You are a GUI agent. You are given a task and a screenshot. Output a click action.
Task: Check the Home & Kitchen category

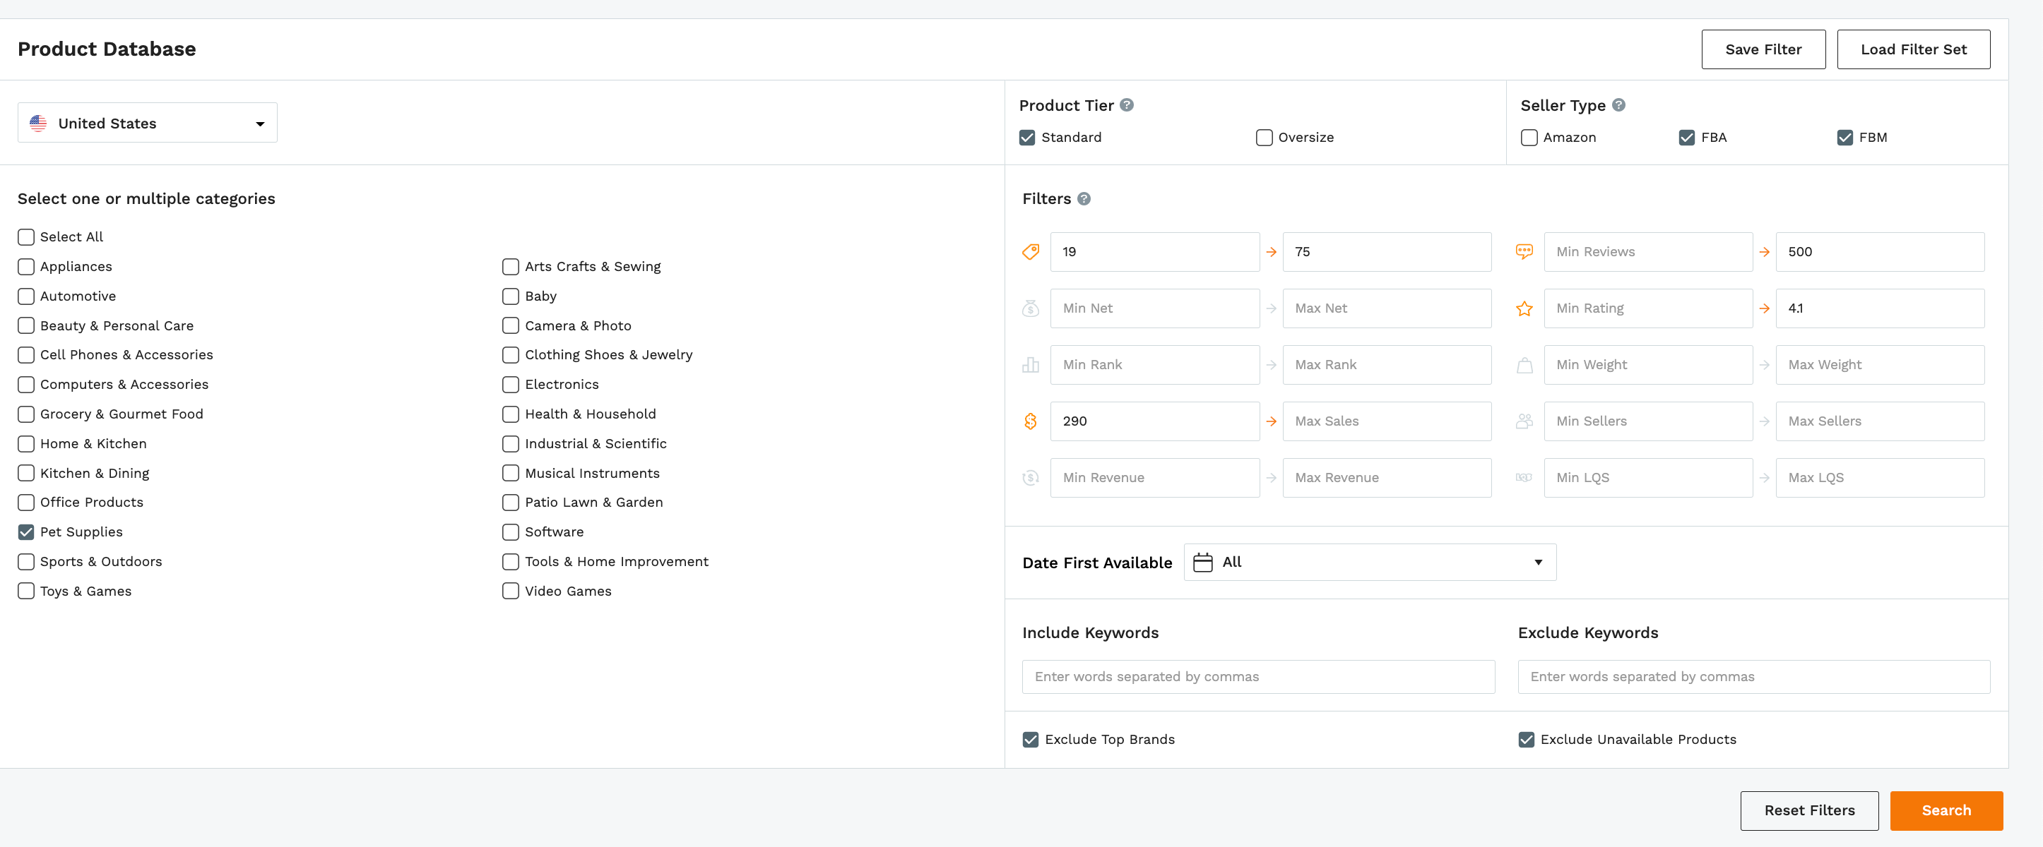click(x=26, y=444)
